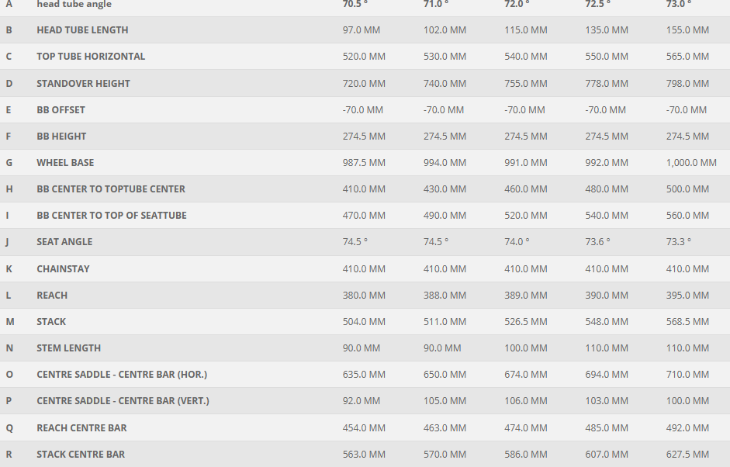This screenshot has width=730, height=467.
Task: Select the TOP TUBE HORIZONTAL row label
Action: coord(91,57)
